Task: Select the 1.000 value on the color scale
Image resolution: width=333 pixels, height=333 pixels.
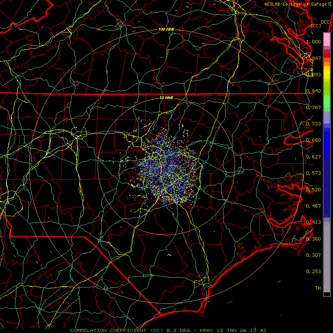Action: (313, 41)
